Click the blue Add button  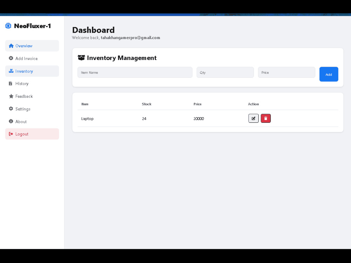(329, 74)
